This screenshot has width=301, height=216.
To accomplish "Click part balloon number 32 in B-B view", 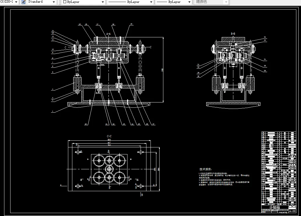I will point(265,37).
